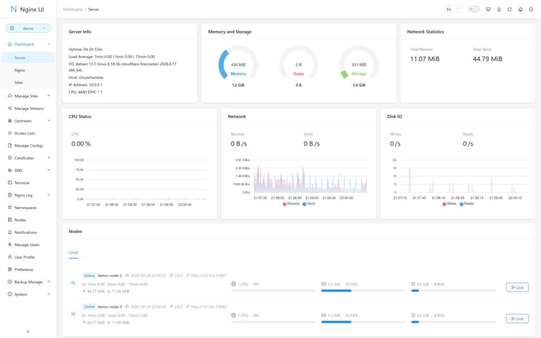Click the Manage Users icon in sidebar
The image size is (541, 338).
coord(10,245)
